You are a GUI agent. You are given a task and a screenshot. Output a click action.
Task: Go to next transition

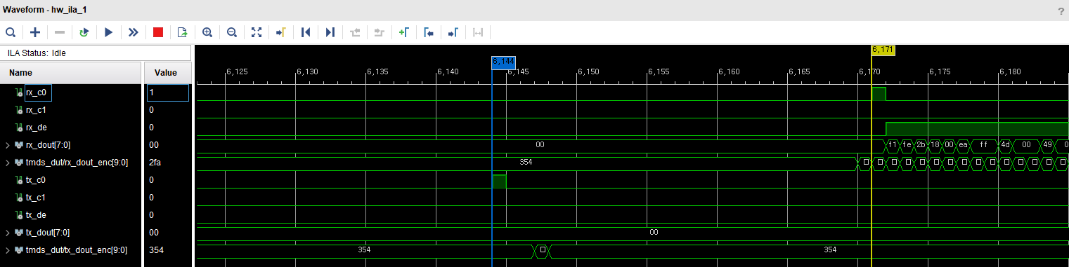pos(380,32)
